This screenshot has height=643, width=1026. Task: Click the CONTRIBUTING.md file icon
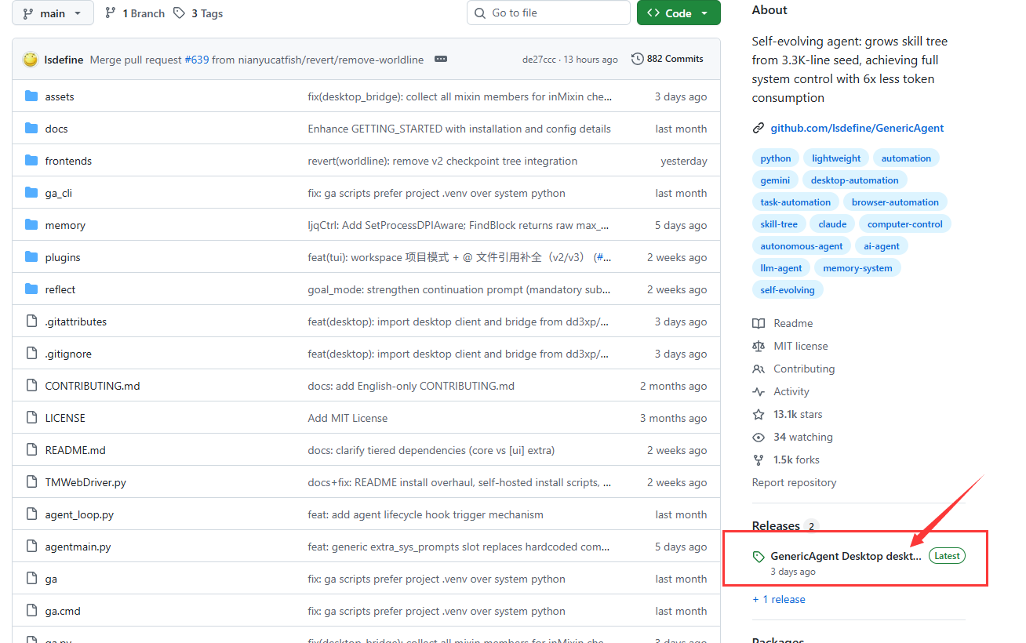[31, 386]
